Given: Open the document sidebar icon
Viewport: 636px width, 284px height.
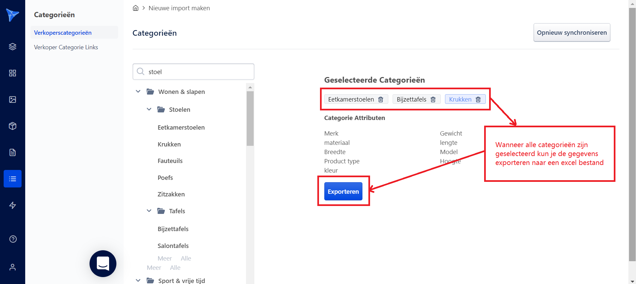Looking at the screenshot, I should (x=13, y=152).
